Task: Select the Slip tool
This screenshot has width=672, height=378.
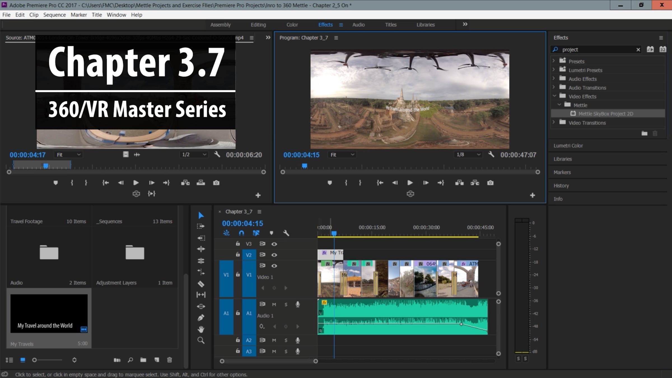Action: point(201,295)
